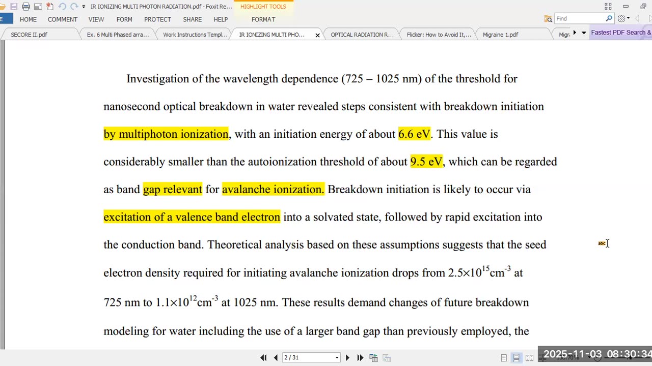Open the FORMAT highlight tools tab
652x366 pixels.
(263, 19)
